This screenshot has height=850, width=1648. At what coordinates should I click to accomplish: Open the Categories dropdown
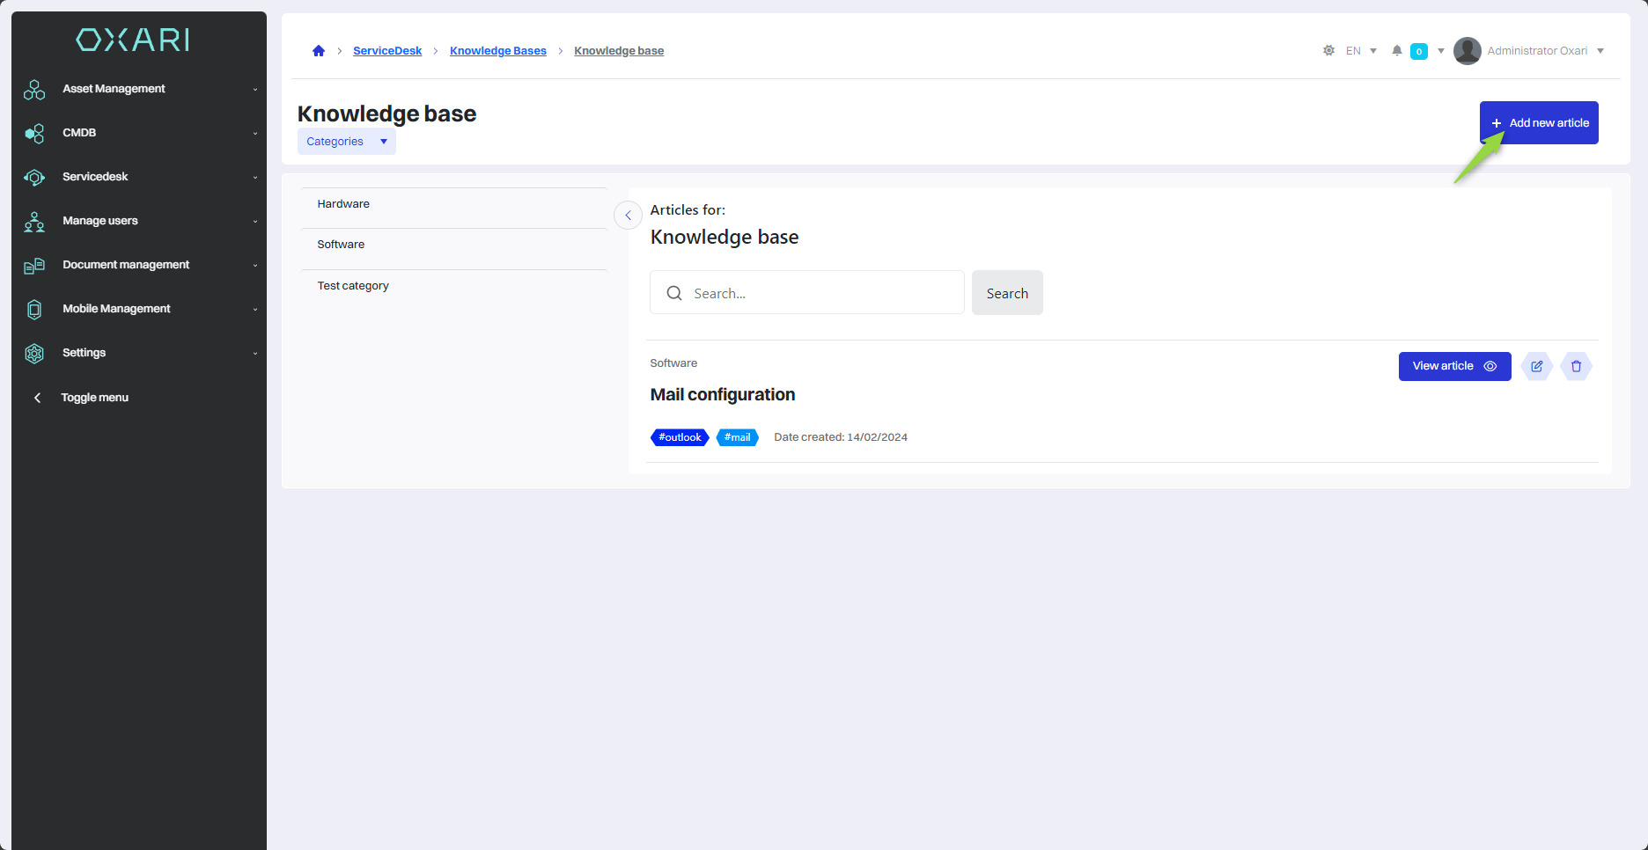click(x=346, y=142)
